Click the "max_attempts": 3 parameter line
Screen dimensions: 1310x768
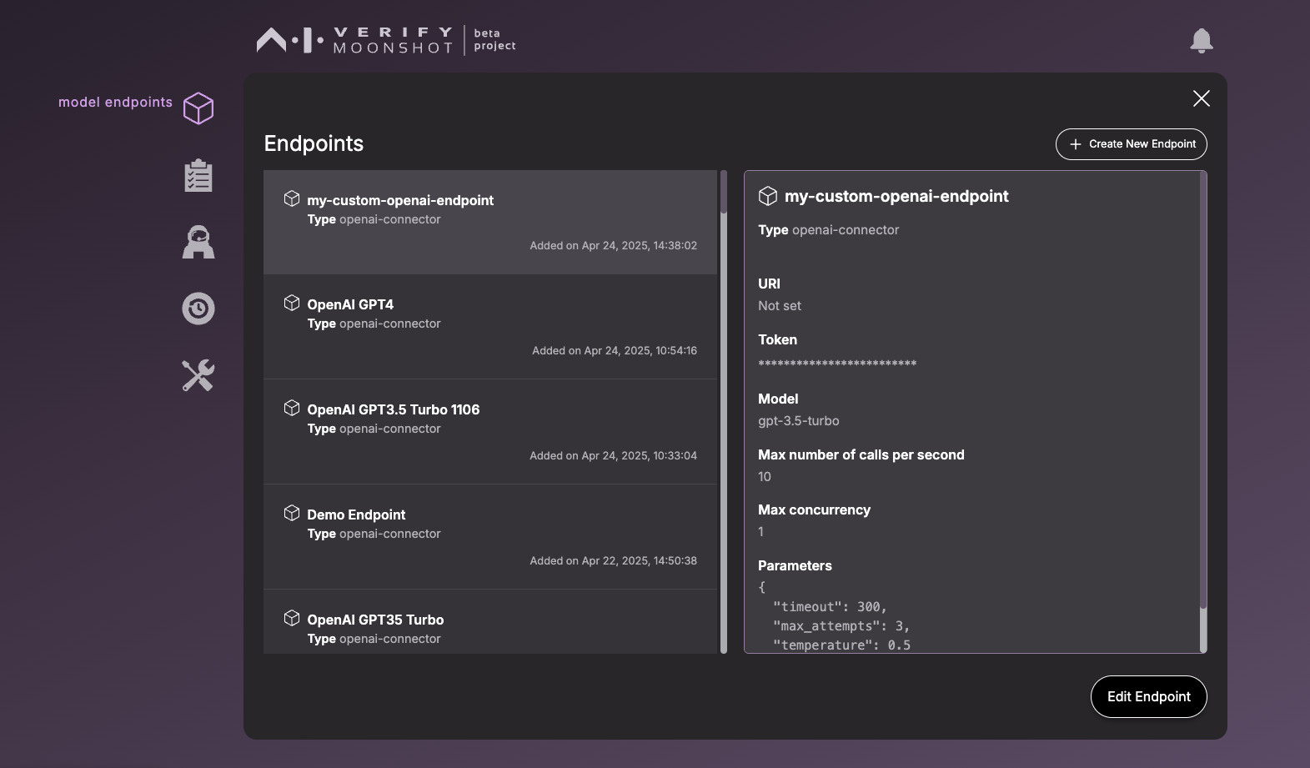pos(841,626)
